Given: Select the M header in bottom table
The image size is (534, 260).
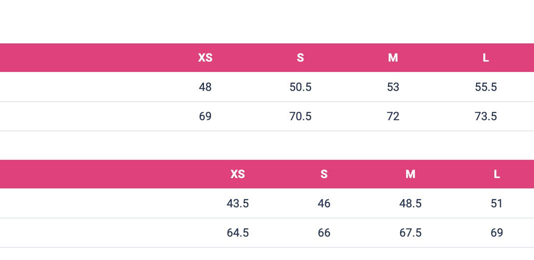Looking at the screenshot, I should [410, 174].
